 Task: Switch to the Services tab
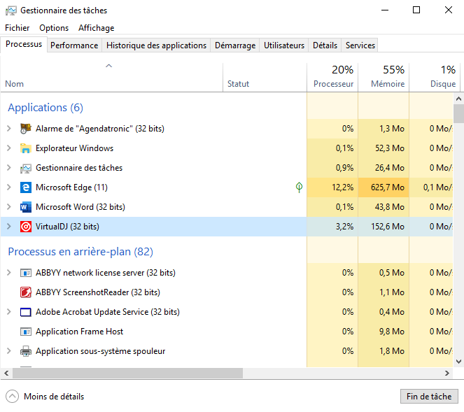point(360,45)
